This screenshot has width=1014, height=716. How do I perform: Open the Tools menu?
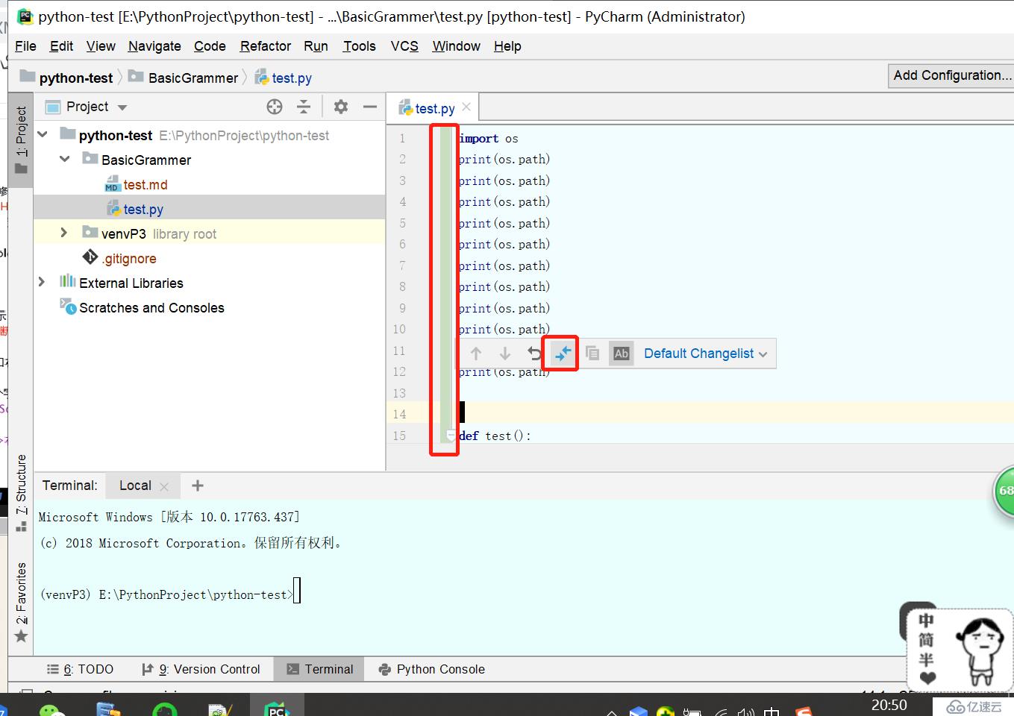coord(359,46)
